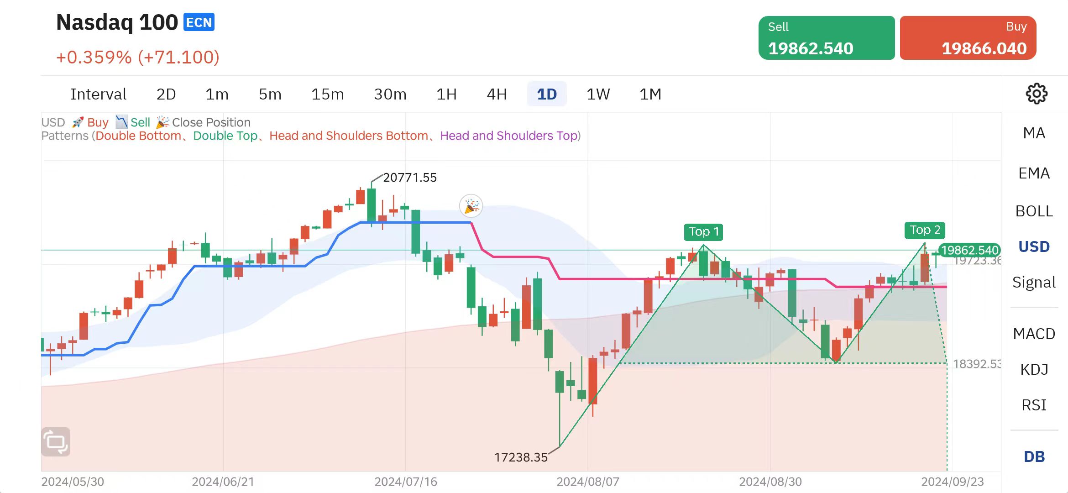The image size is (1068, 493).
Task: Toggle the MA indicator
Action: (x=1034, y=133)
